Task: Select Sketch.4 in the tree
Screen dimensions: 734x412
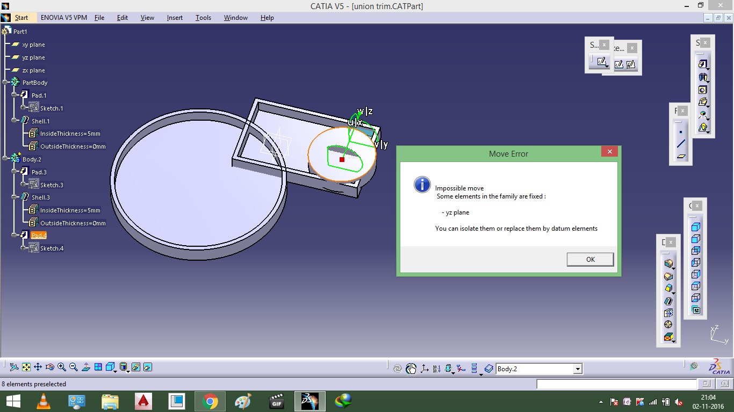Action: (52, 248)
